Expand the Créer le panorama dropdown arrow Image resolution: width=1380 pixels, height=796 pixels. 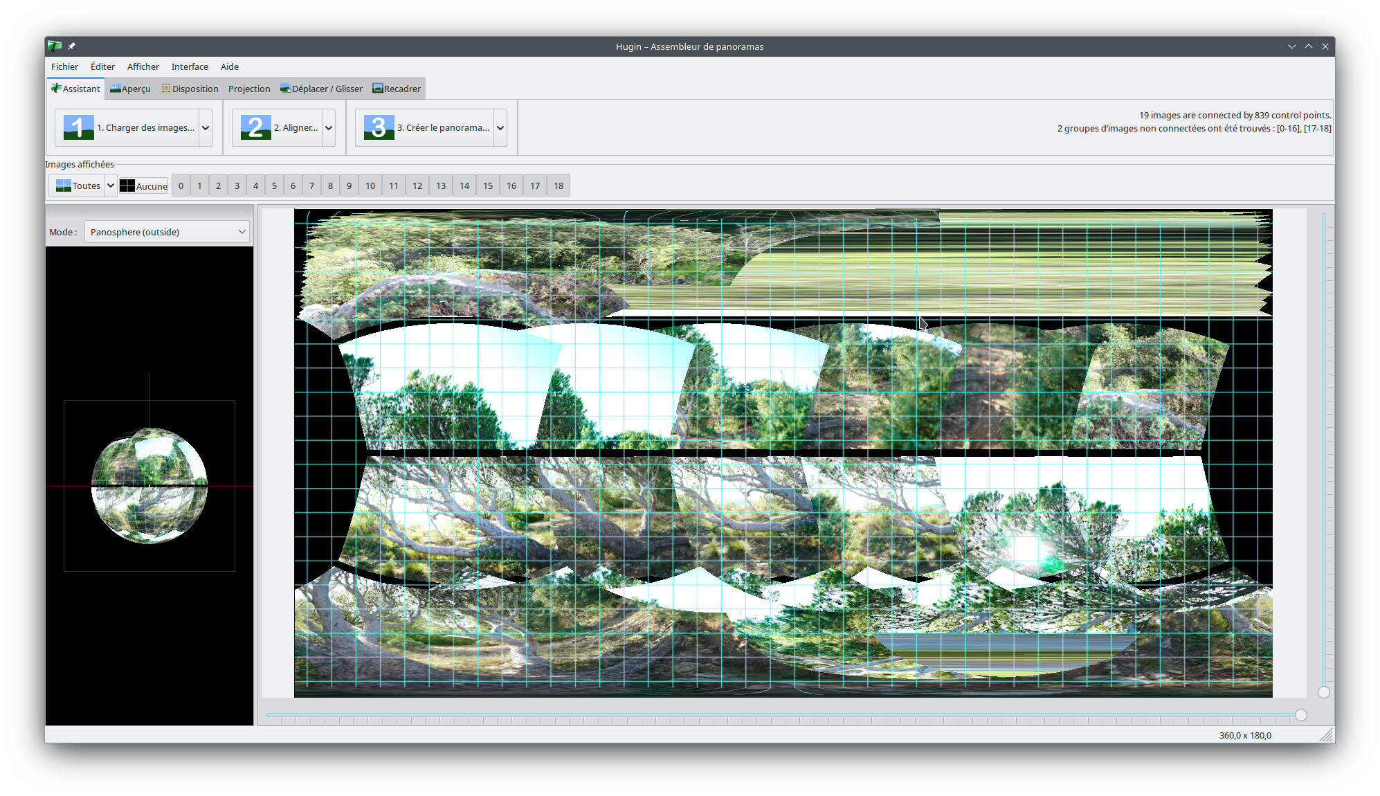500,127
